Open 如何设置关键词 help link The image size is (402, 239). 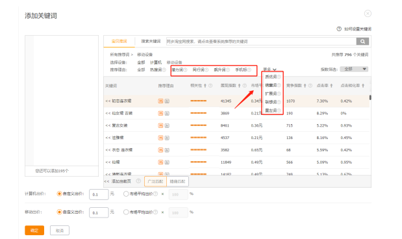(358, 29)
